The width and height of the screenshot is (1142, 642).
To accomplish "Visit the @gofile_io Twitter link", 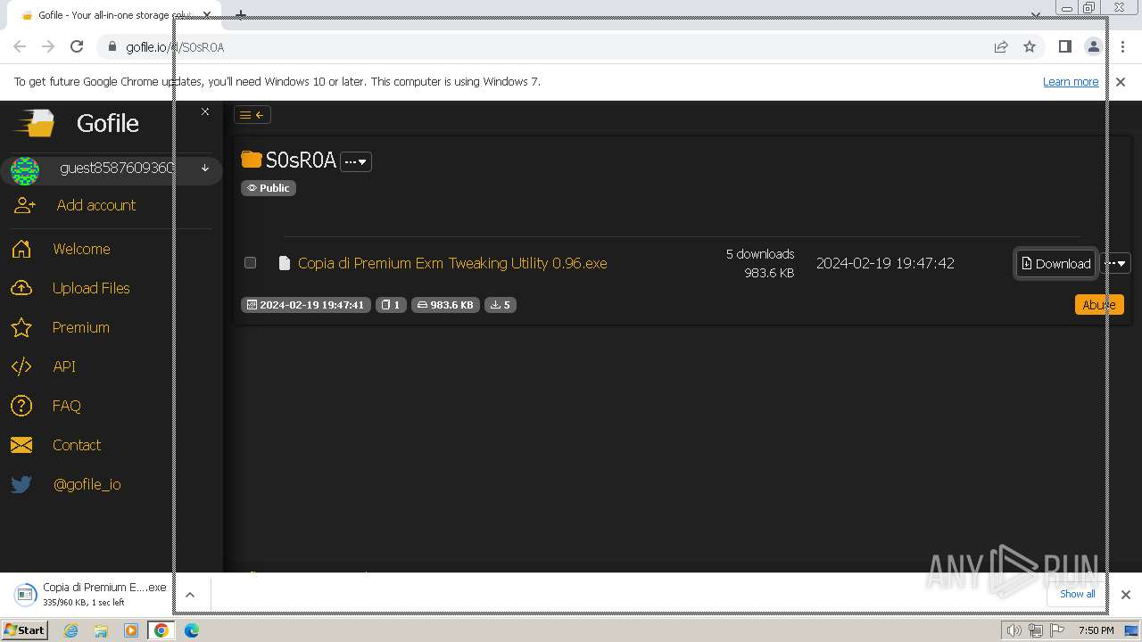I will point(87,484).
